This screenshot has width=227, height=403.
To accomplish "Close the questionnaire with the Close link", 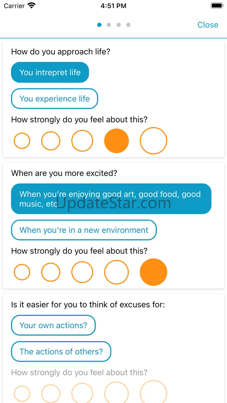I will pyautogui.click(x=208, y=25).
